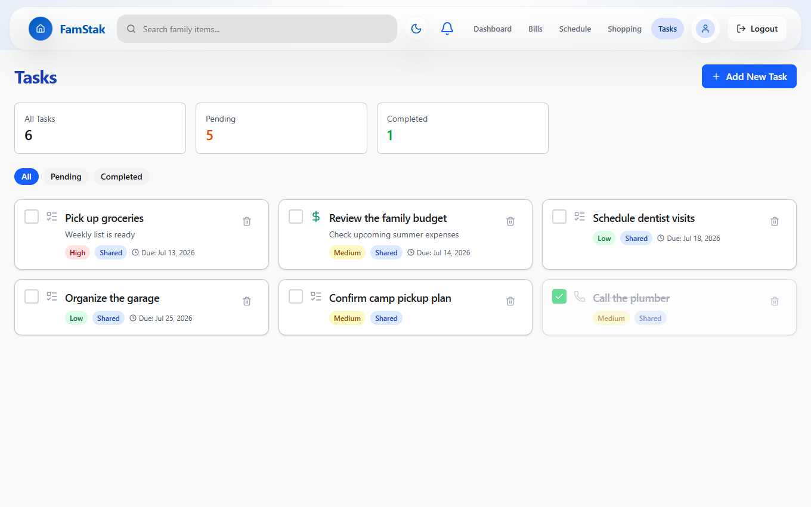Click checklist icon on Schedule dentist visits

click(580, 217)
